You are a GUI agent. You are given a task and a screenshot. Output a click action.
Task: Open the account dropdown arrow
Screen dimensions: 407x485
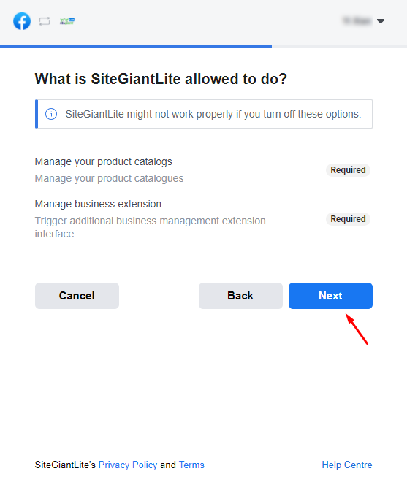(381, 21)
